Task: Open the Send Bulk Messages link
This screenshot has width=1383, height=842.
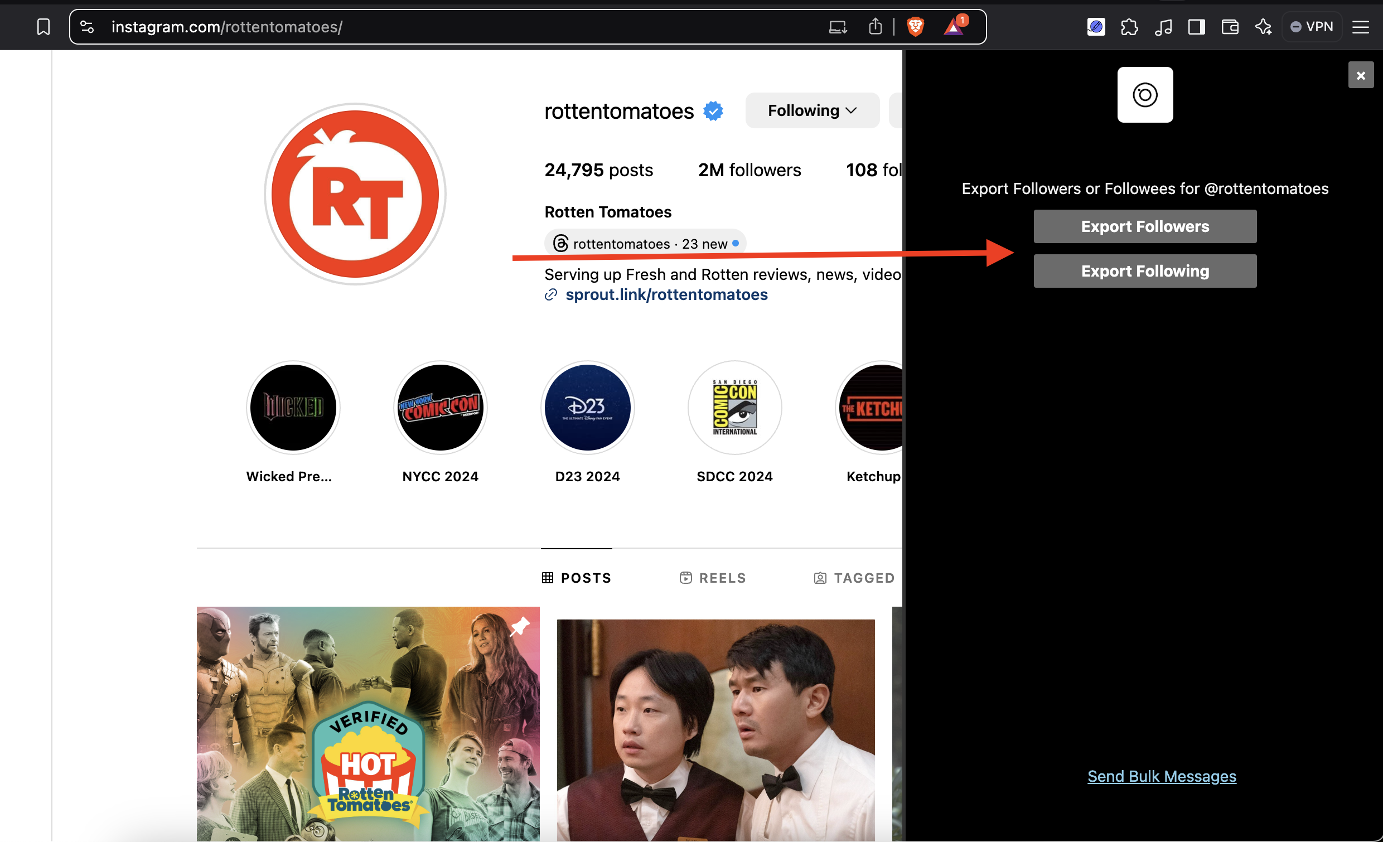Action: 1162,776
